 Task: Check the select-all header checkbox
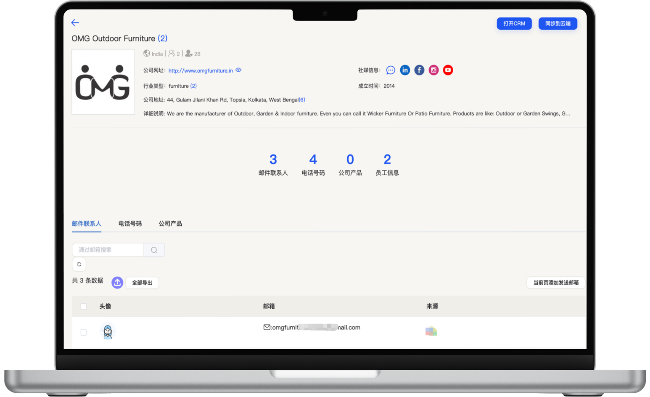tap(84, 306)
